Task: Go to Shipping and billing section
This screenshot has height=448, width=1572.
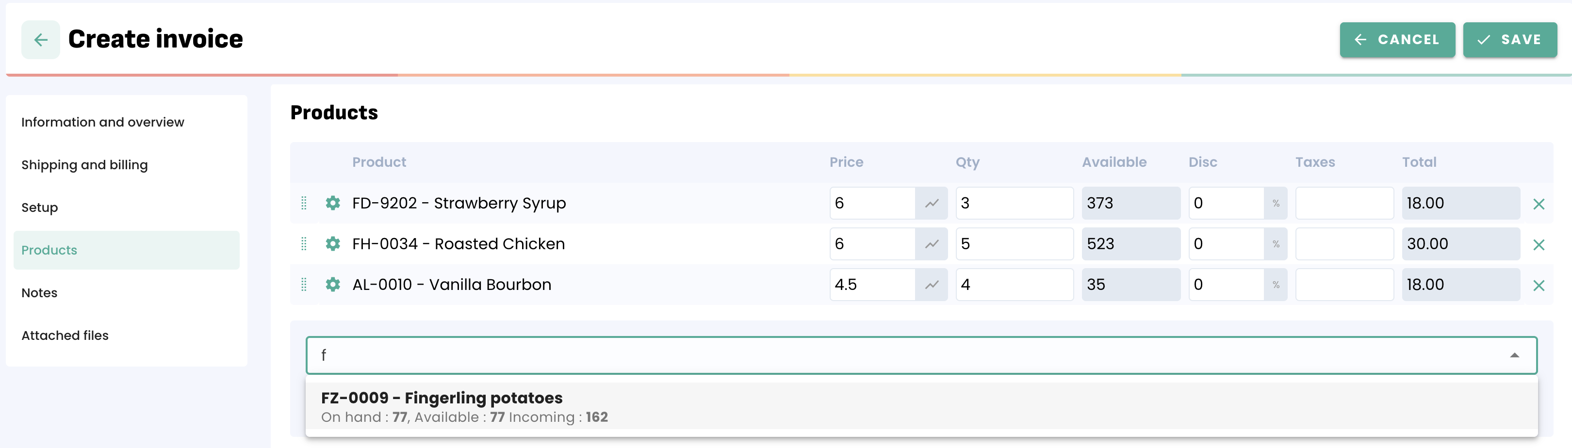Action: (84, 165)
